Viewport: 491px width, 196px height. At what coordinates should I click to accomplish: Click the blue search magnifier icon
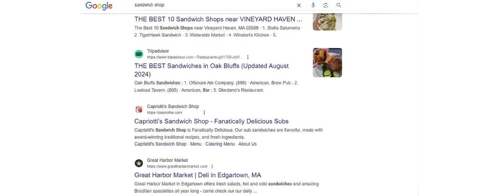coord(339,5)
